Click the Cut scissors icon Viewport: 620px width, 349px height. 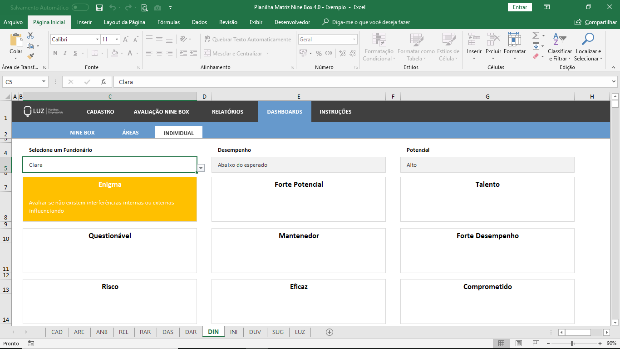click(30, 35)
